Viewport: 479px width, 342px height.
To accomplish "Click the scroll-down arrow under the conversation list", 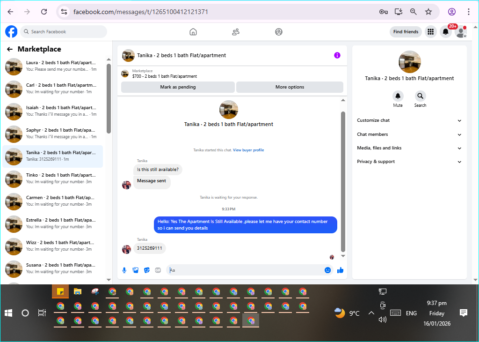I will tap(109, 280).
